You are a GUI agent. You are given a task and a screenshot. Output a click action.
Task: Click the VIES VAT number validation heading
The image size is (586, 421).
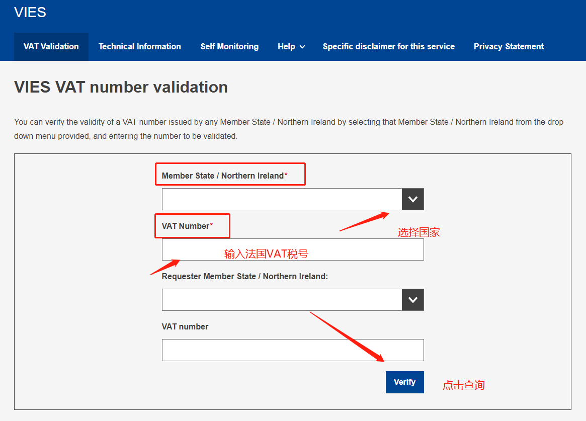tap(121, 87)
